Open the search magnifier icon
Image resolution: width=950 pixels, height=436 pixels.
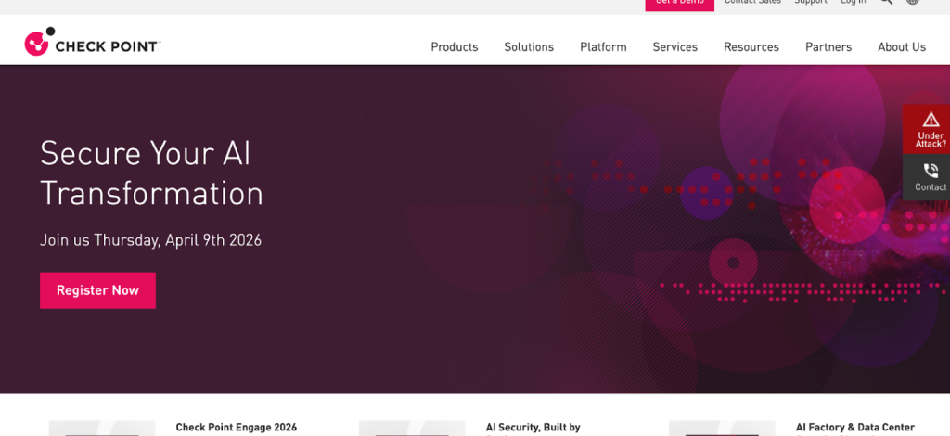coord(886,3)
